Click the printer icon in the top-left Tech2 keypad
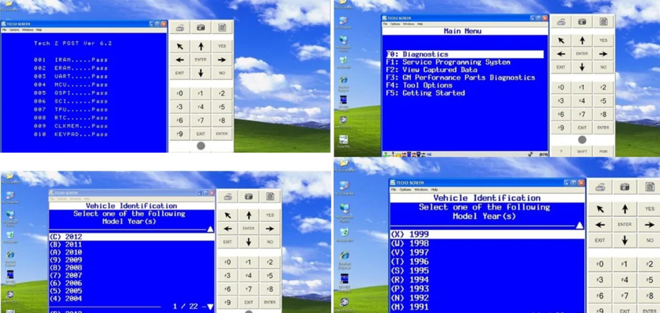Screen dimensions: 660x313 pyautogui.click(x=180, y=27)
